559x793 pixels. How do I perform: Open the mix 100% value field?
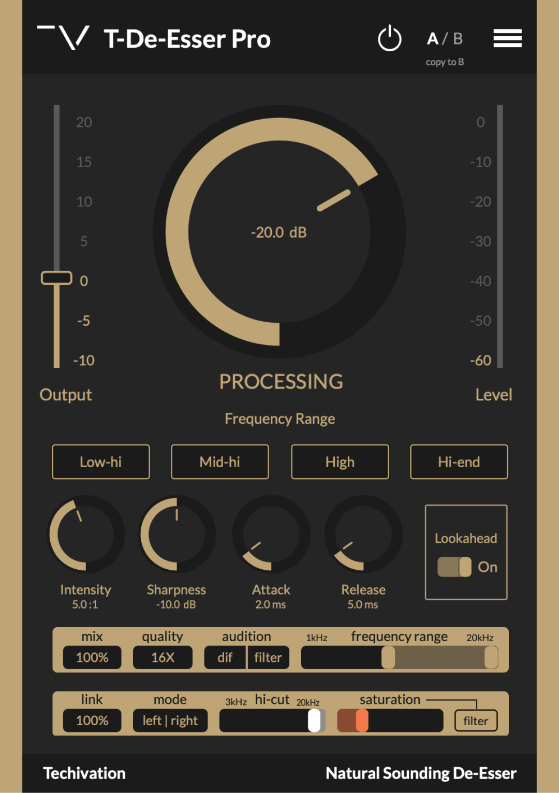(x=92, y=657)
